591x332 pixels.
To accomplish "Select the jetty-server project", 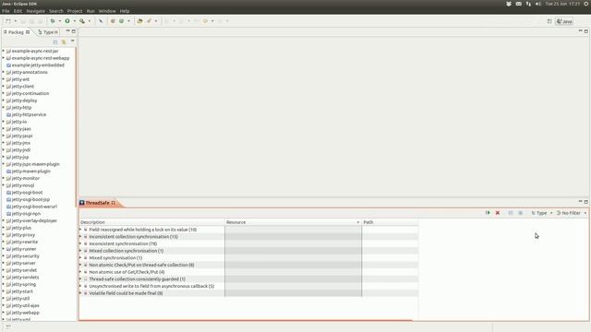I will click(x=23, y=263).
